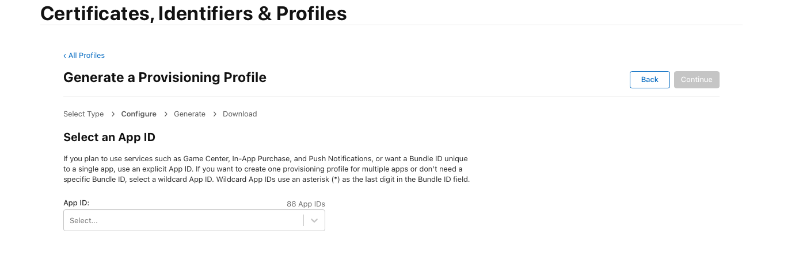Click the greyed-out Continue button
This screenshot has width=799, height=261.
697,80
